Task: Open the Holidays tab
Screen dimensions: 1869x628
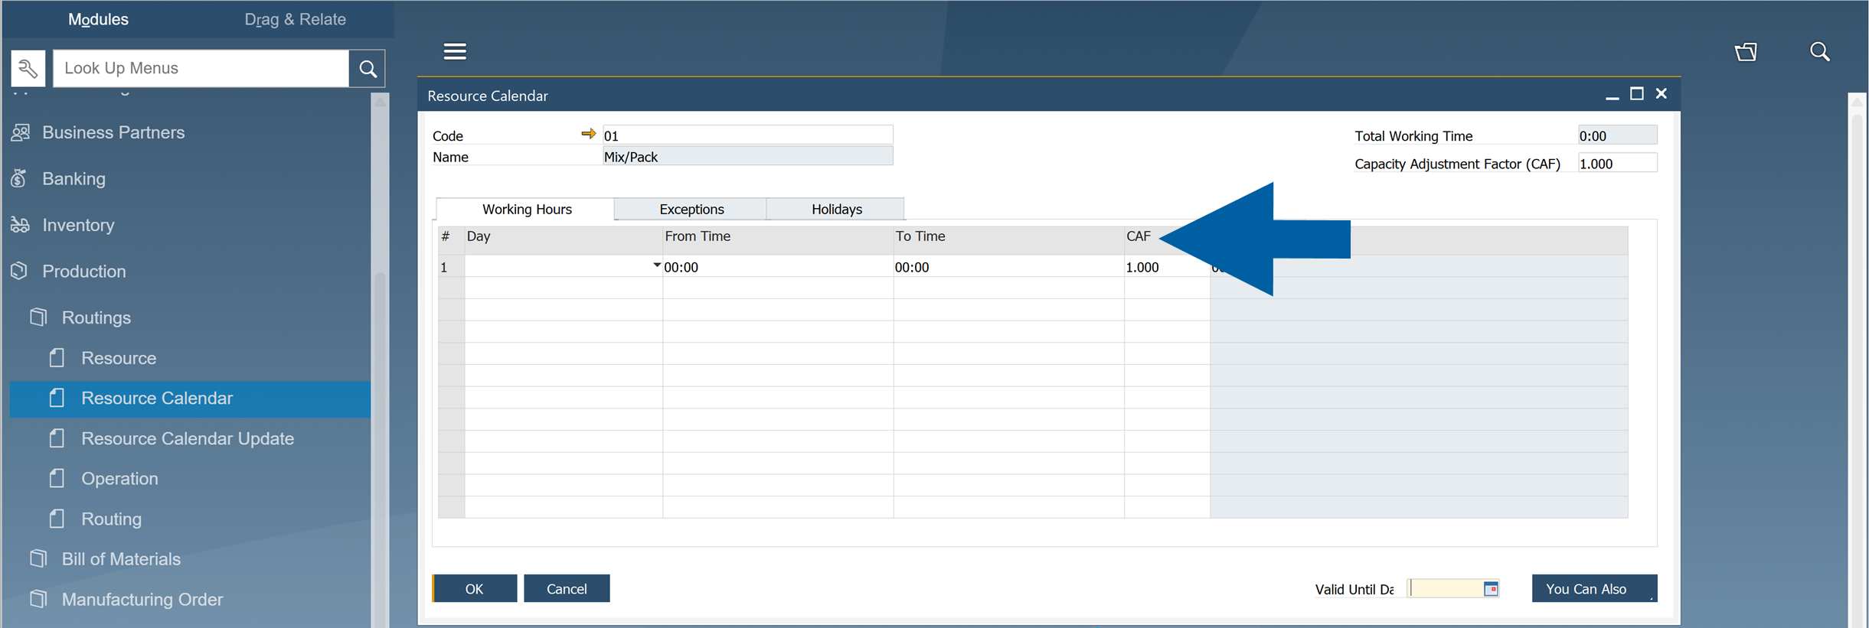Action: point(836,210)
